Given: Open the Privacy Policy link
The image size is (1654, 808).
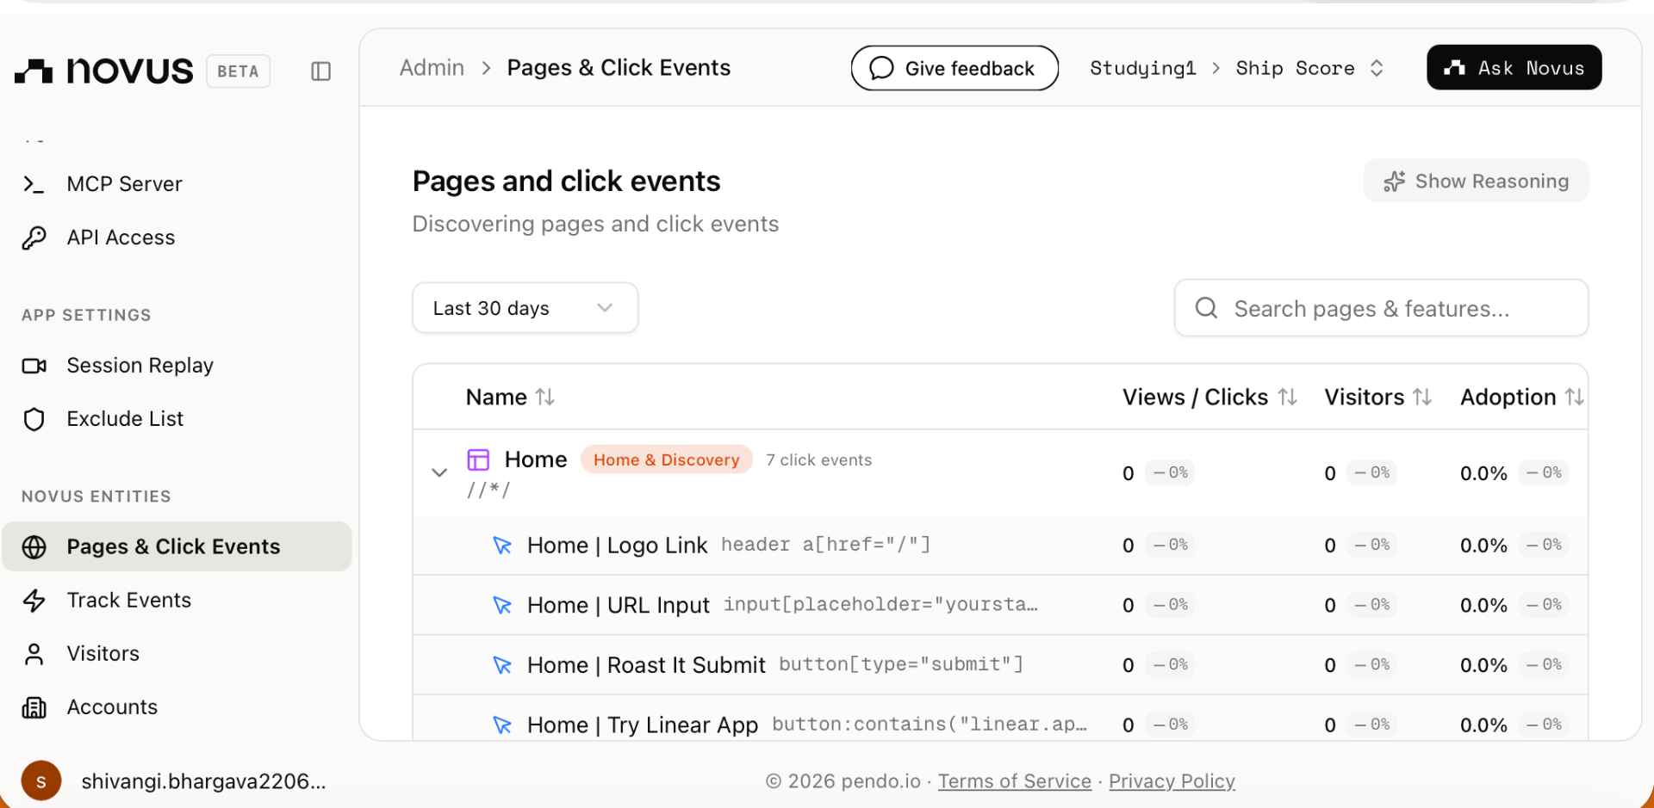Looking at the screenshot, I should point(1172,781).
